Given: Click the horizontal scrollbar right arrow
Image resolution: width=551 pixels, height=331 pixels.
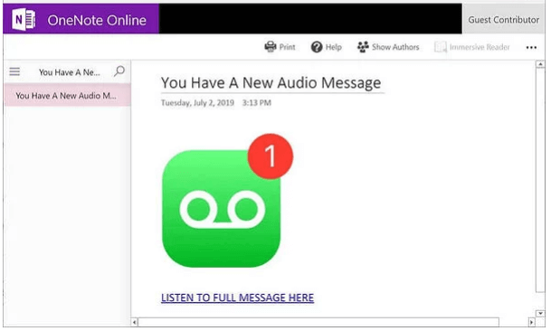Looking at the screenshot, I should [532, 322].
